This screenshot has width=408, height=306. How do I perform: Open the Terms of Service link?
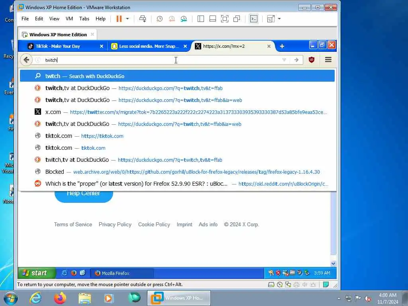point(73,225)
